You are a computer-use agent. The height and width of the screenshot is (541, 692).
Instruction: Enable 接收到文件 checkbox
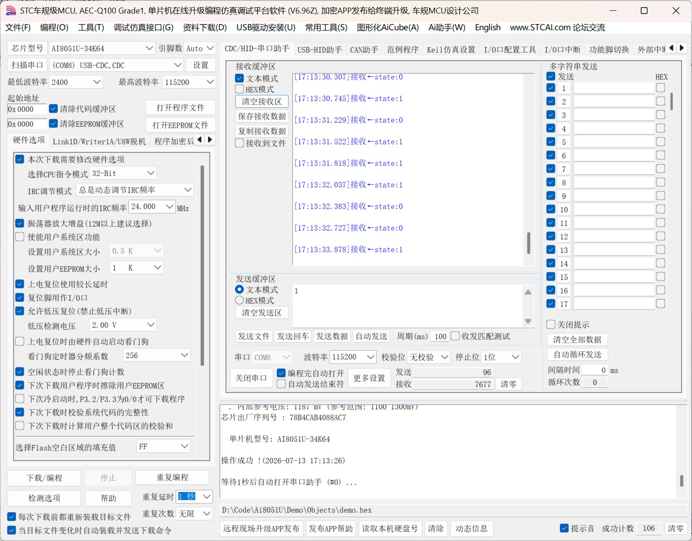coord(240,143)
